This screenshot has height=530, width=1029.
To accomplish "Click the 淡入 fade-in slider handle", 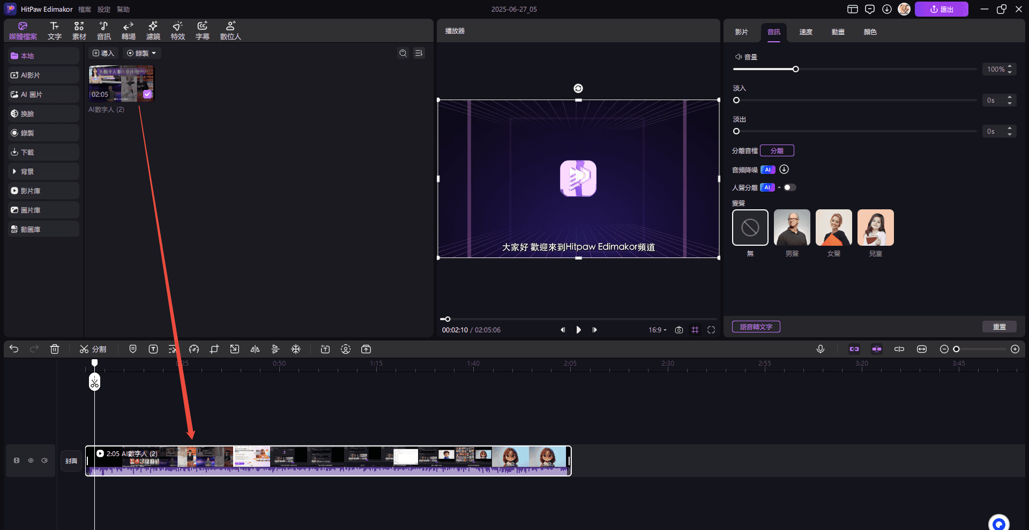I will 736,100.
